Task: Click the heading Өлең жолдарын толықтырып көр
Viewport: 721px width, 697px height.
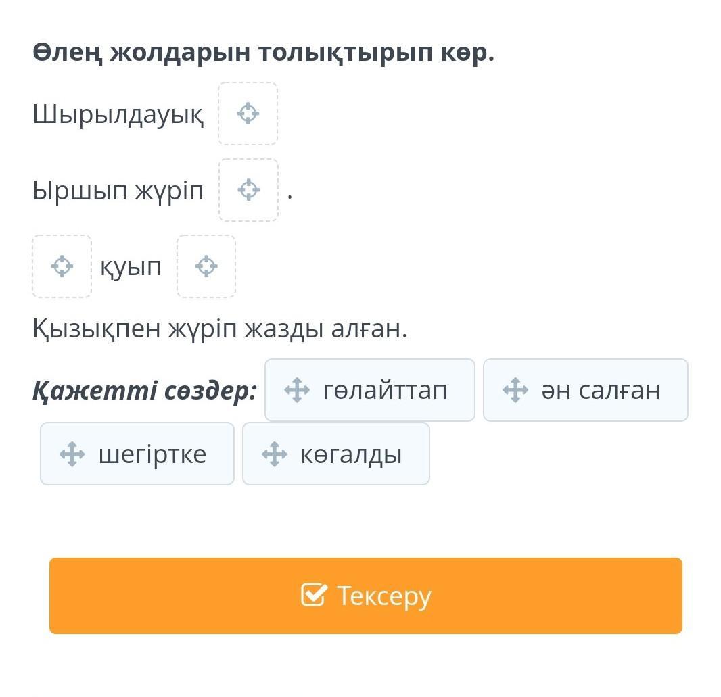Action: tap(263, 52)
